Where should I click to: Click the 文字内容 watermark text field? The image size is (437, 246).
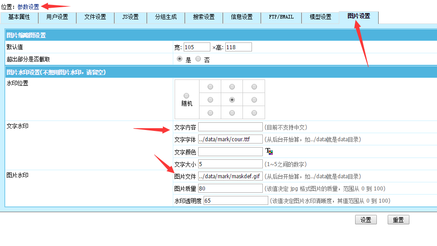230,127
